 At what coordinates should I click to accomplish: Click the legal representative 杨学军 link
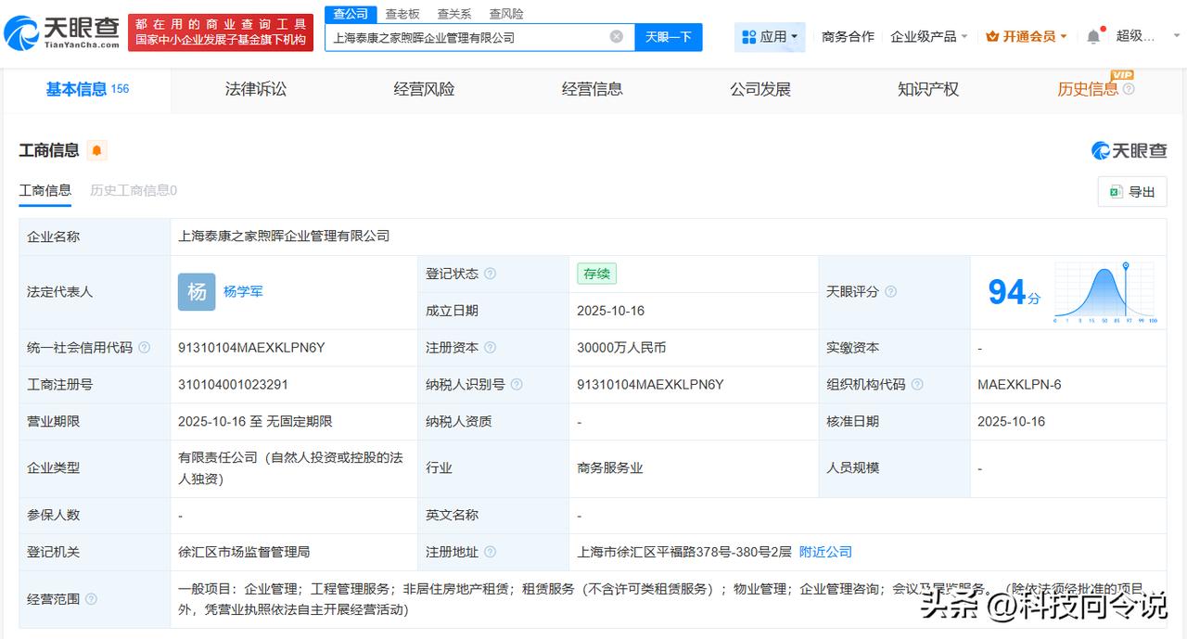click(x=243, y=291)
